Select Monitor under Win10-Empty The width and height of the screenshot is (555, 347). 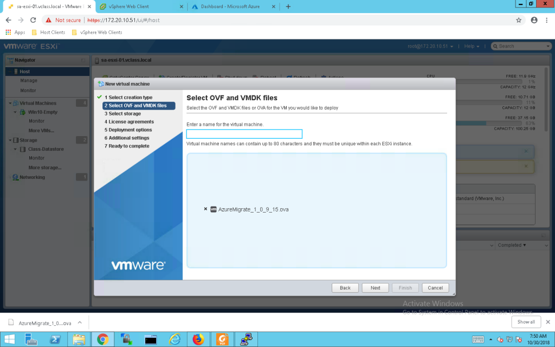point(36,121)
